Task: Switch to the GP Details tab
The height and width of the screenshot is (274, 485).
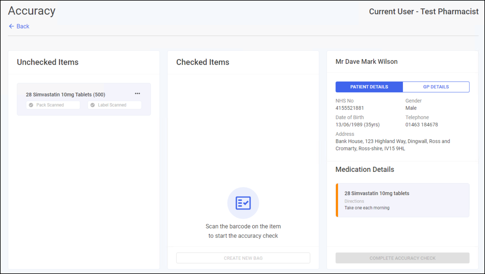Action: [x=436, y=87]
